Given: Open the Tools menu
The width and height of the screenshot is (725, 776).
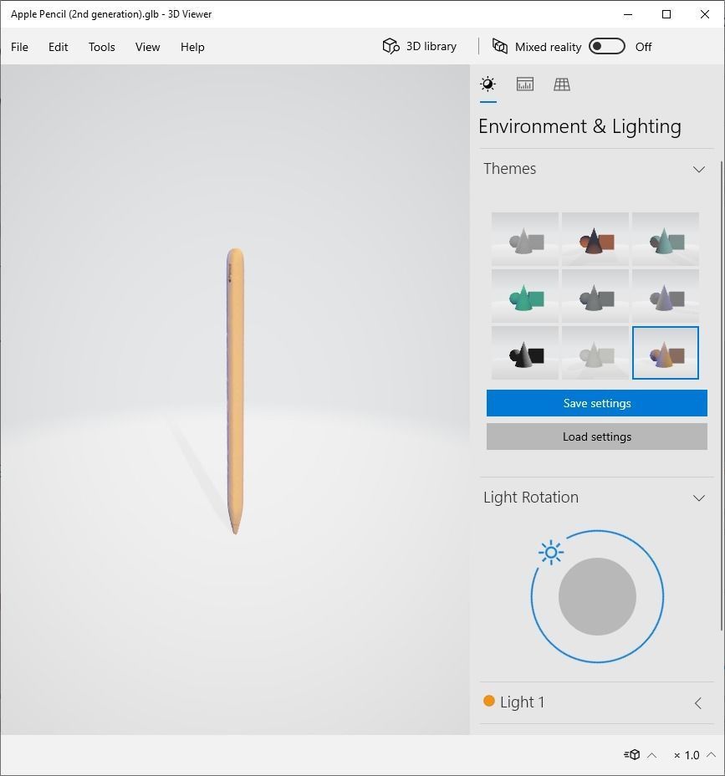Looking at the screenshot, I should [101, 47].
